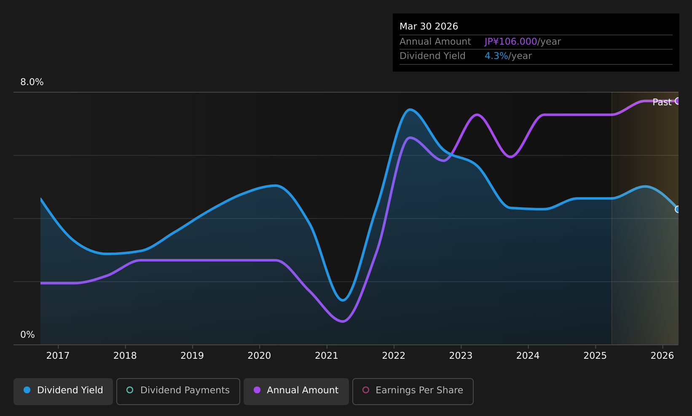
Task: Enable the Dividend Payments series
Action: 178,391
